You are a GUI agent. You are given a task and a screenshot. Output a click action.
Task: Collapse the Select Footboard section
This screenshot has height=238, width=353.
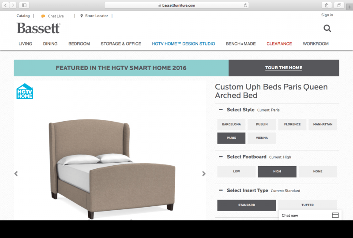click(221, 157)
